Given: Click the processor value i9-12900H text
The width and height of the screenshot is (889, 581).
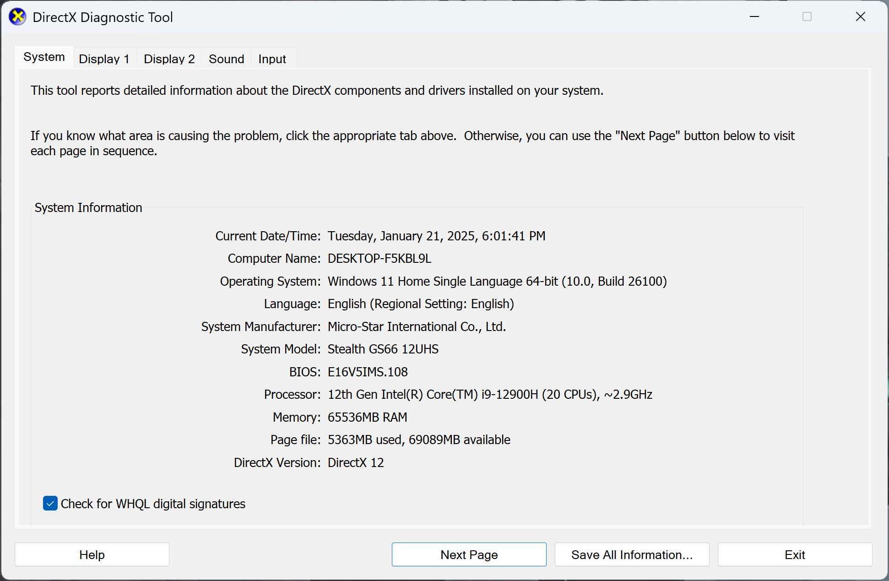Looking at the screenshot, I should [509, 395].
